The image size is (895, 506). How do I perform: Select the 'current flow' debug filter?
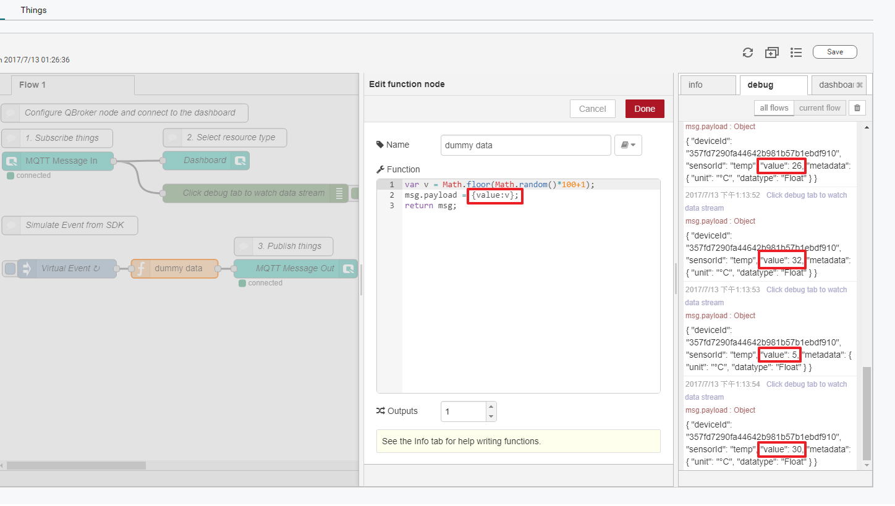point(820,108)
